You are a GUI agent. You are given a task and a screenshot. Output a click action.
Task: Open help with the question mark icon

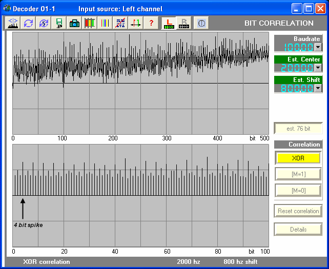(x=151, y=23)
